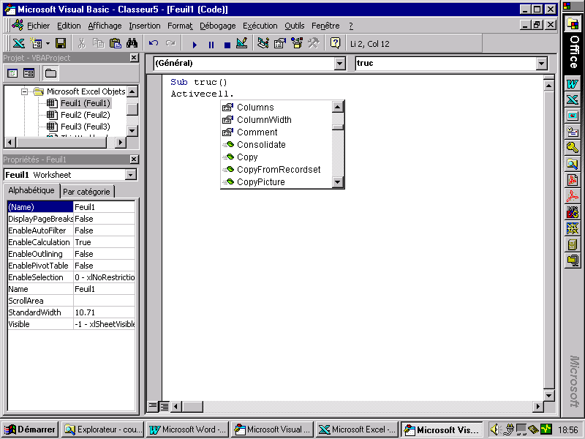Click View Code icon in Projet panel
This screenshot has height=439, width=585.
12,73
